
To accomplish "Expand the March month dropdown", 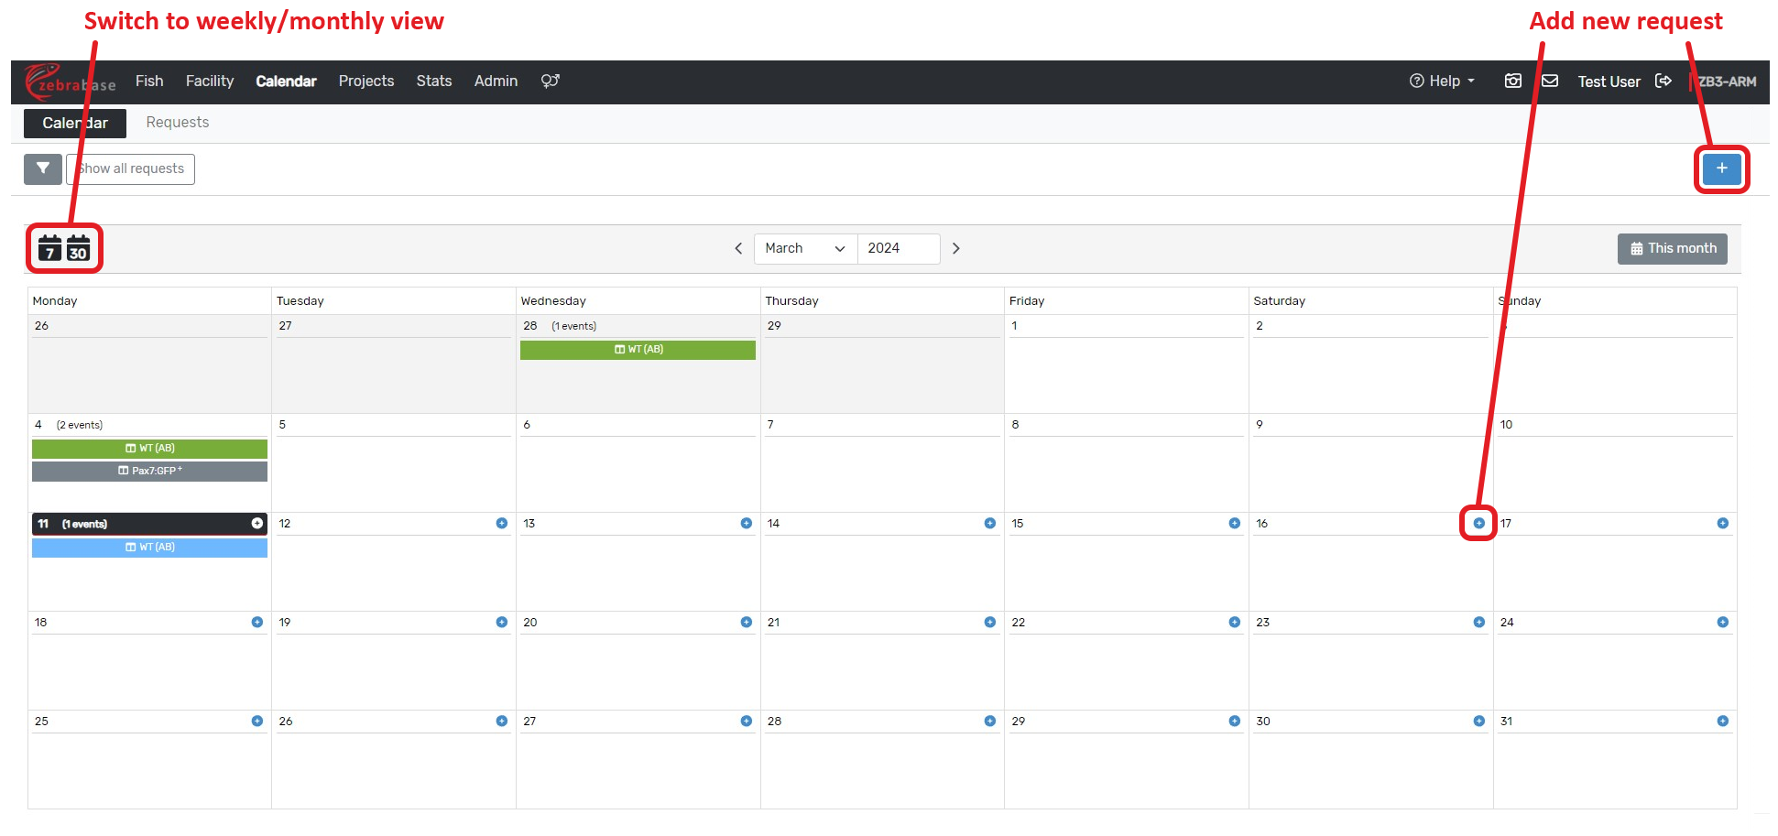I will tap(804, 248).
